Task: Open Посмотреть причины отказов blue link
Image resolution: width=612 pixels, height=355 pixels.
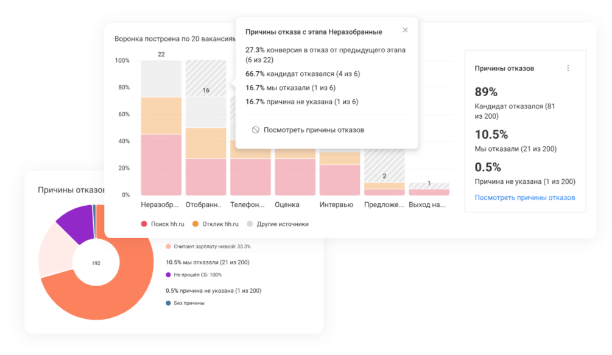Action: (x=525, y=197)
